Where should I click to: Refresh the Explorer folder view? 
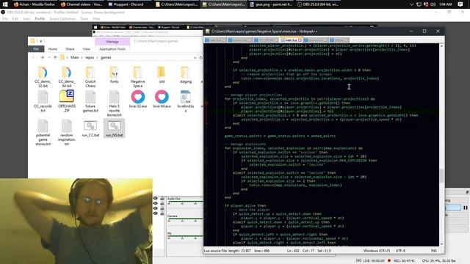[x=200, y=57]
